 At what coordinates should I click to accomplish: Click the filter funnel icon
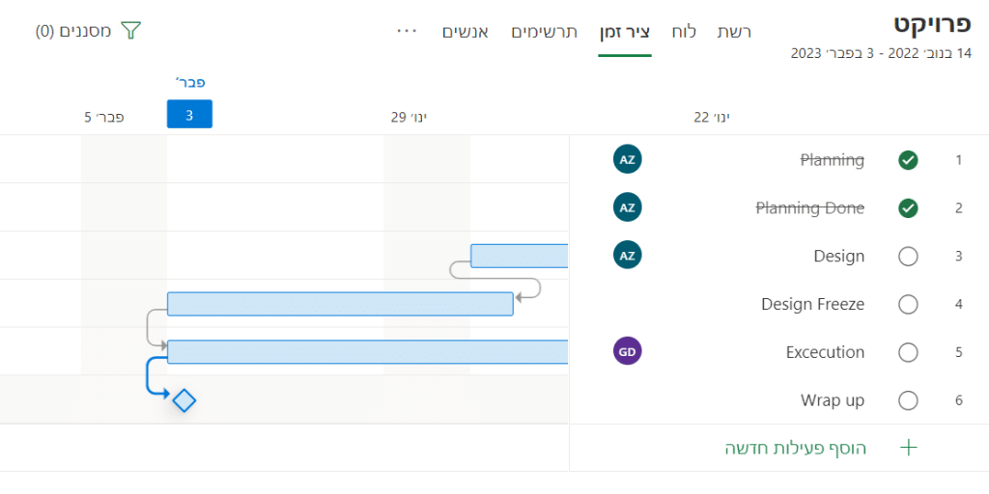(x=130, y=32)
